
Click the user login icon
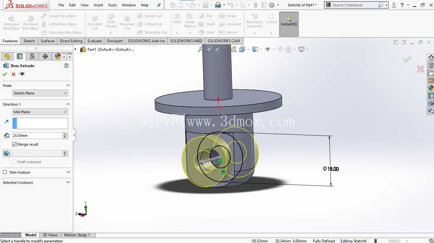(x=394, y=5)
